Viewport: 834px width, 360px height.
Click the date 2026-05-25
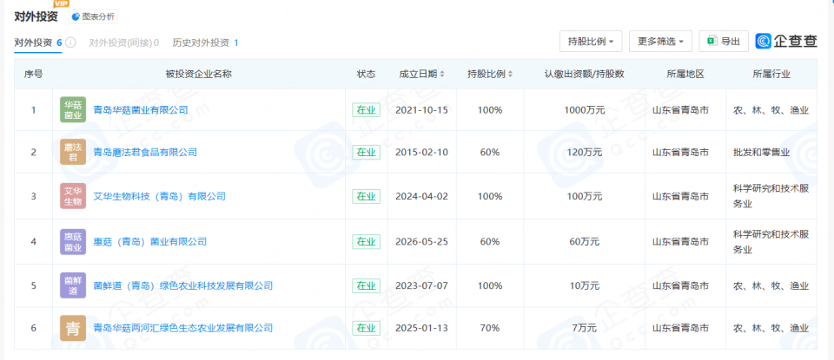coord(422,242)
